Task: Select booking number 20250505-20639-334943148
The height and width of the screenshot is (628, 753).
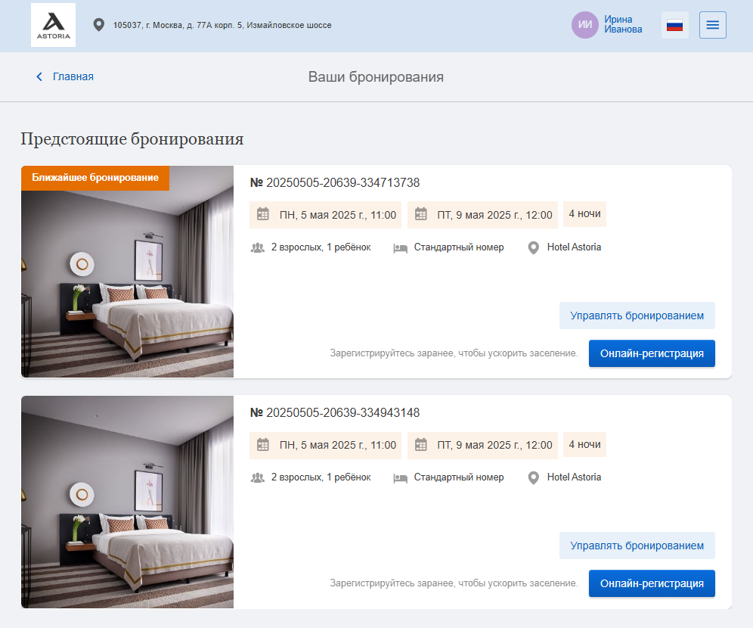Action: [335, 413]
